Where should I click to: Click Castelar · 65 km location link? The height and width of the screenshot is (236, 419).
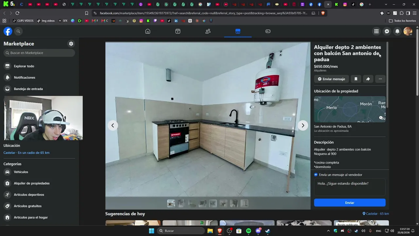pos(376,214)
